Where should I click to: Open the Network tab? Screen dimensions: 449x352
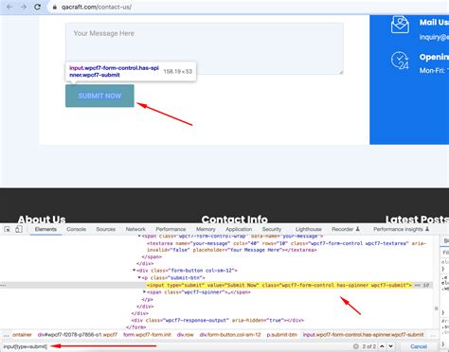click(135, 229)
